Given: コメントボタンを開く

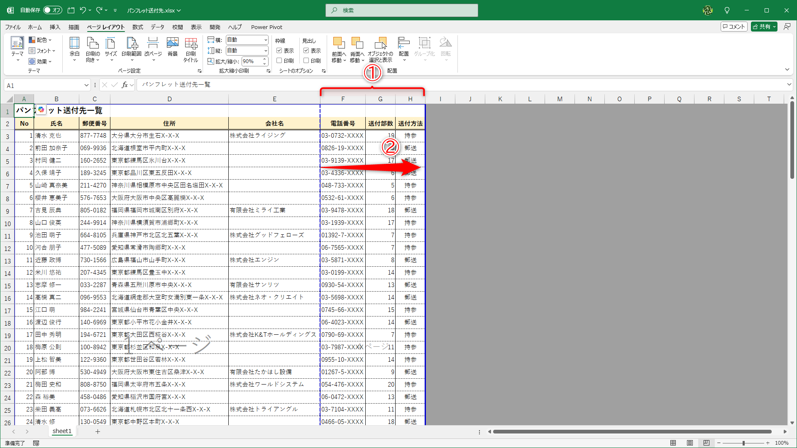Looking at the screenshot, I should click(733, 26).
